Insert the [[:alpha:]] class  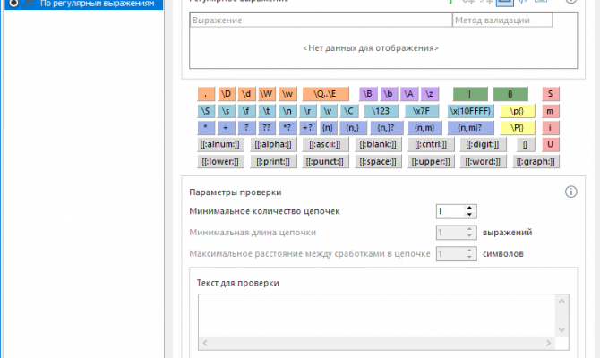(x=273, y=144)
